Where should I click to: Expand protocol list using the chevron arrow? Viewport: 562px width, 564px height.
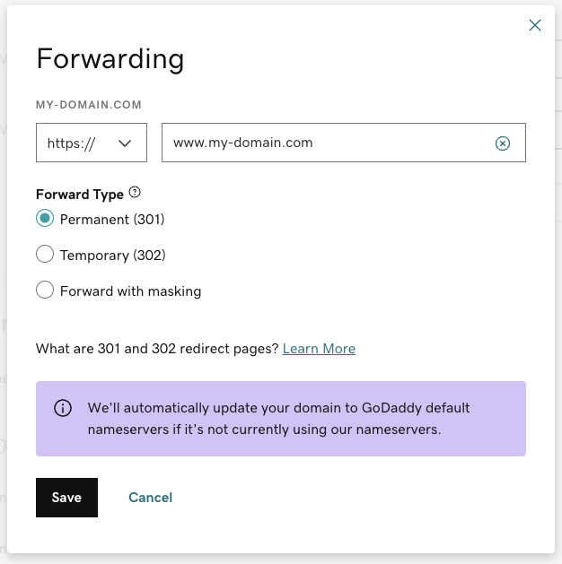[x=126, y=143]
